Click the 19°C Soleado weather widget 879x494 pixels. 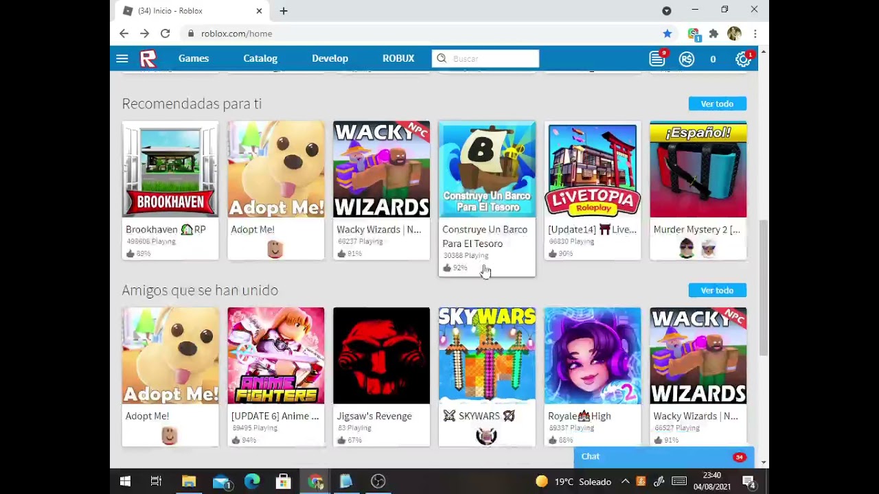pyautogui.click(x=573, y=482)
